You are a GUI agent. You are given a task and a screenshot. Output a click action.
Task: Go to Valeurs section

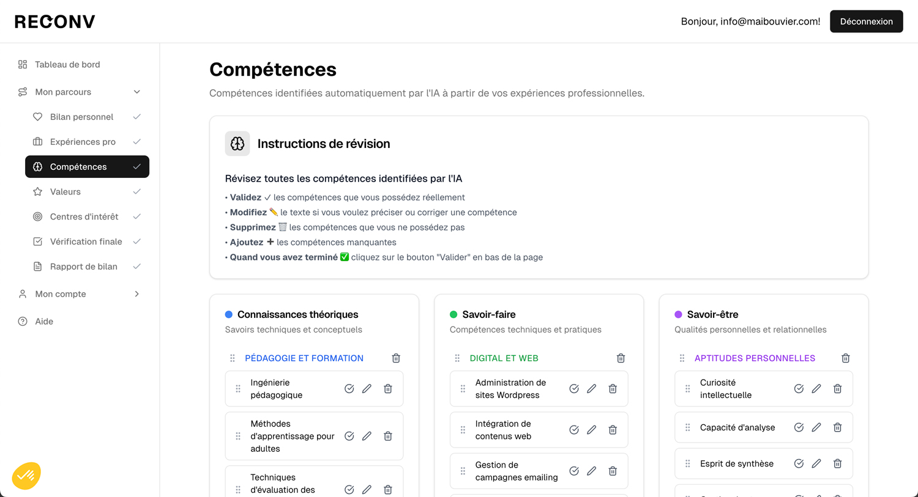point(87,192)
